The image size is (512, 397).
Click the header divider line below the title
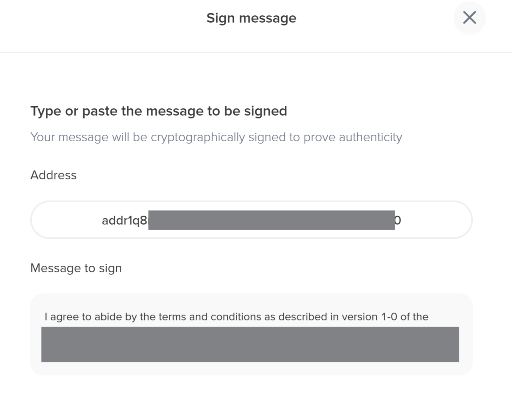(x=256, y=52)
